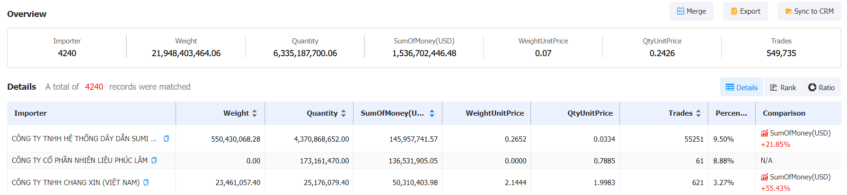
Task: Open importer CÔNG TY TNHH CHANG XIN (VIỆT NAM)
Action: (x=76, y=183)
